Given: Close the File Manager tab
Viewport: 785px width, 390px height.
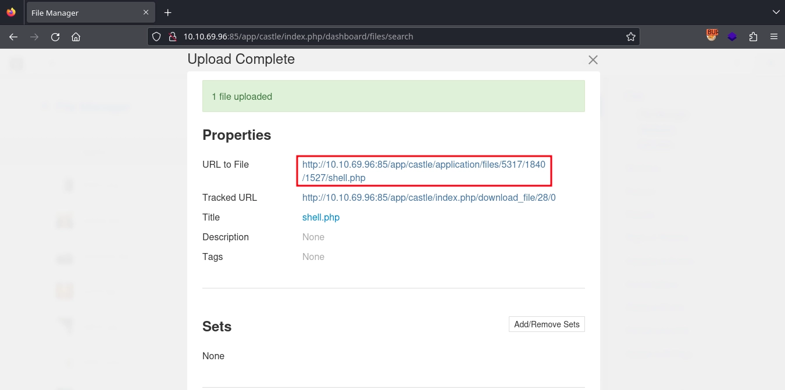Looking at the screenshot, I should (144, 13).
